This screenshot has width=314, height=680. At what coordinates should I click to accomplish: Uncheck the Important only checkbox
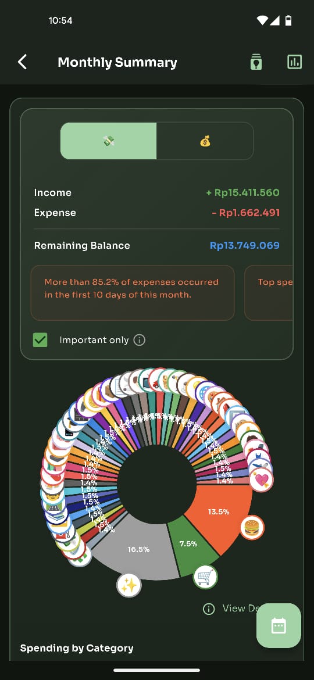coord(40,340)
